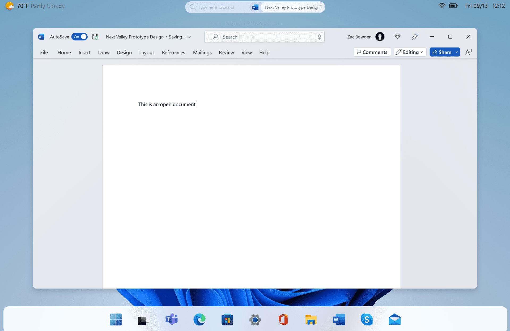Open Microsoft Edge from the taskbar
This screenshot has height=331, width=510.
(x=199, y=319)
